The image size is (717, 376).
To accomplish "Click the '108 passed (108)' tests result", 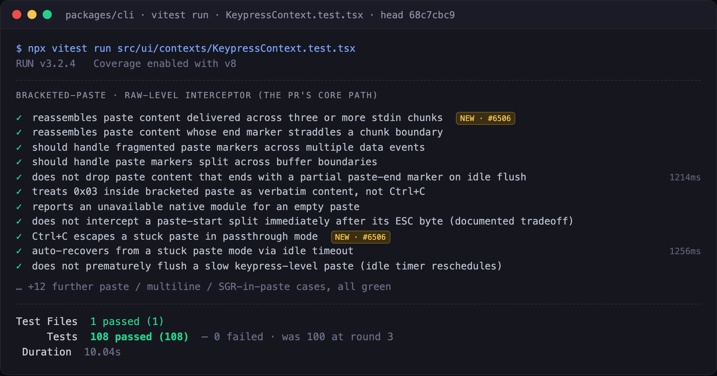I will (x=139, y=337).
